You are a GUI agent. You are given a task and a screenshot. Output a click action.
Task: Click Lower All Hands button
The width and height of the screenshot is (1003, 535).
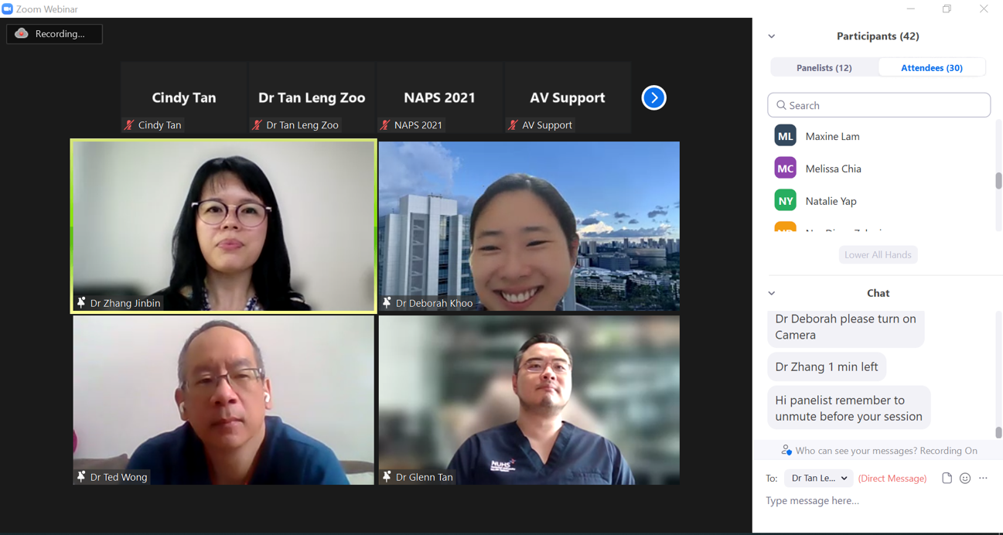878,254
